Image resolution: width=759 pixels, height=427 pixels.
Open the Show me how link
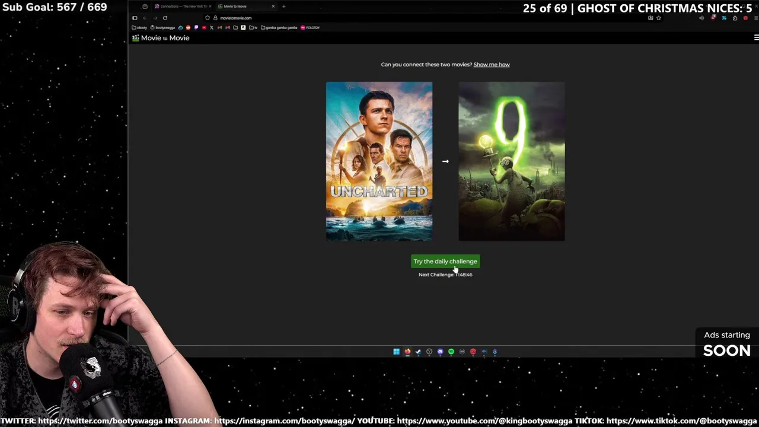tap(492, 65)
